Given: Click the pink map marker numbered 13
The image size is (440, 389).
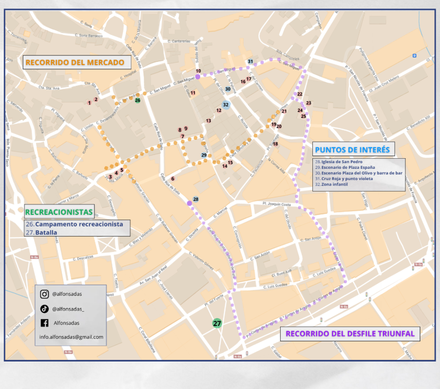Looking at the screenshot, I should pyautogui.click(x=209, y=121).
